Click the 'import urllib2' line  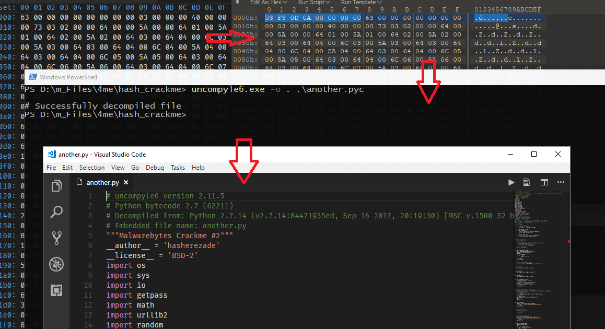[x=136, y=315]
